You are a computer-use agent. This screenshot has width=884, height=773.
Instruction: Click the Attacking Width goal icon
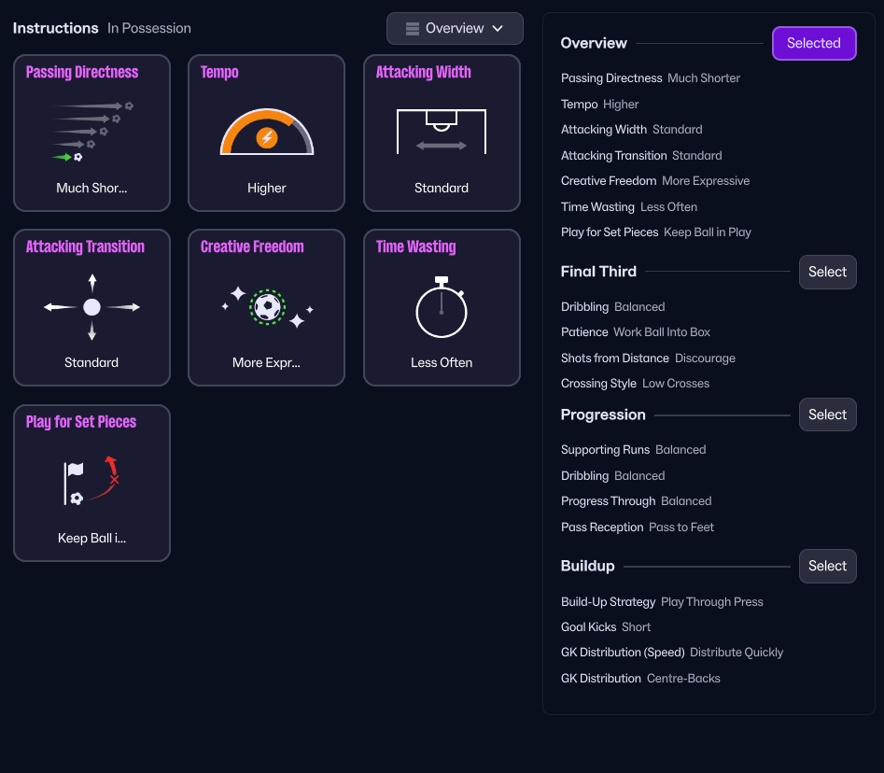442,132
